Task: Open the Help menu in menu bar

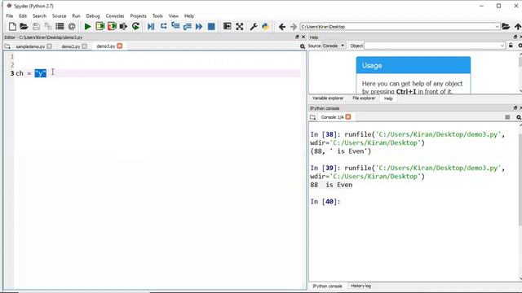Action: pyautogui.click(x=189, y=16)
